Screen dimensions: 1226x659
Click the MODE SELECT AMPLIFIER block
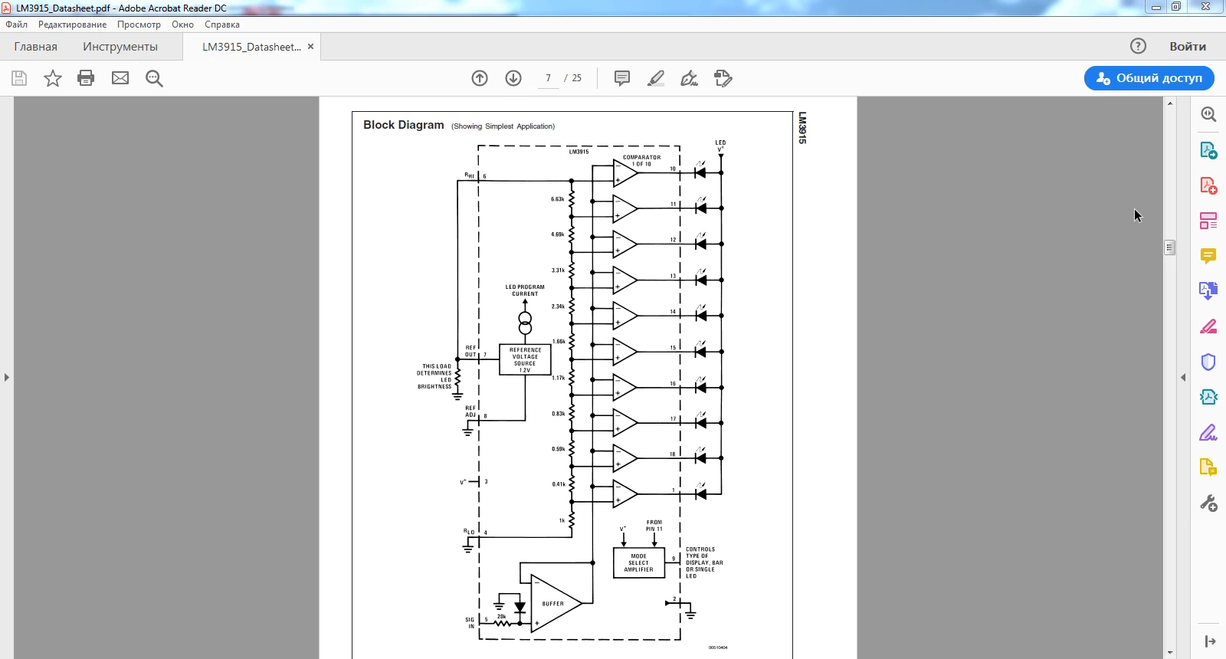pos(638,563)
